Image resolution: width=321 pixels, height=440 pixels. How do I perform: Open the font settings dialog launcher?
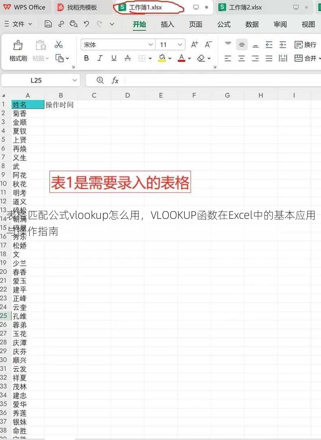(215, 67)
